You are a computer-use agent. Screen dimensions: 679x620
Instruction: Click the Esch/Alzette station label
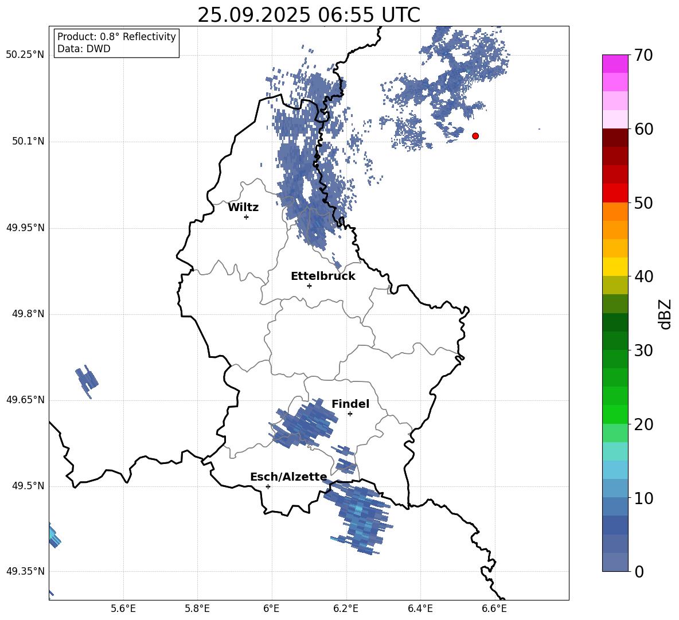tap(288, 477)
